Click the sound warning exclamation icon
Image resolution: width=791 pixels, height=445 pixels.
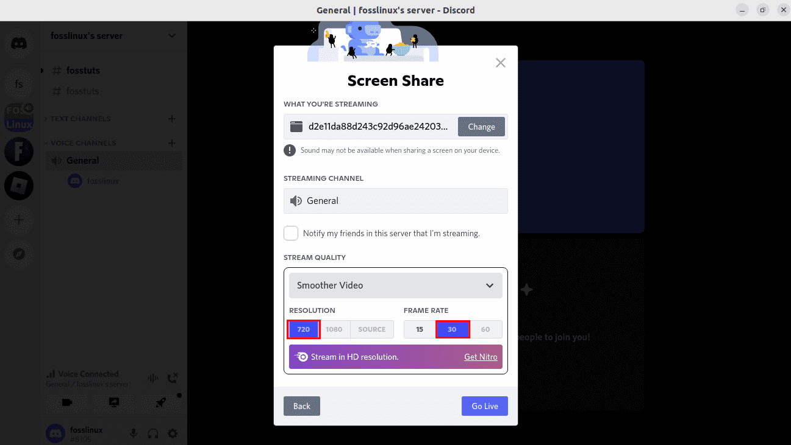[x=290, y=150]
